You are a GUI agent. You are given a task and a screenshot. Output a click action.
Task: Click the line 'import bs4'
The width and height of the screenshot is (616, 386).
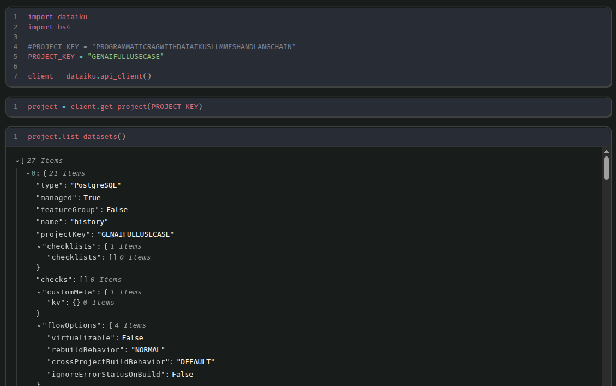click(49, 27)
